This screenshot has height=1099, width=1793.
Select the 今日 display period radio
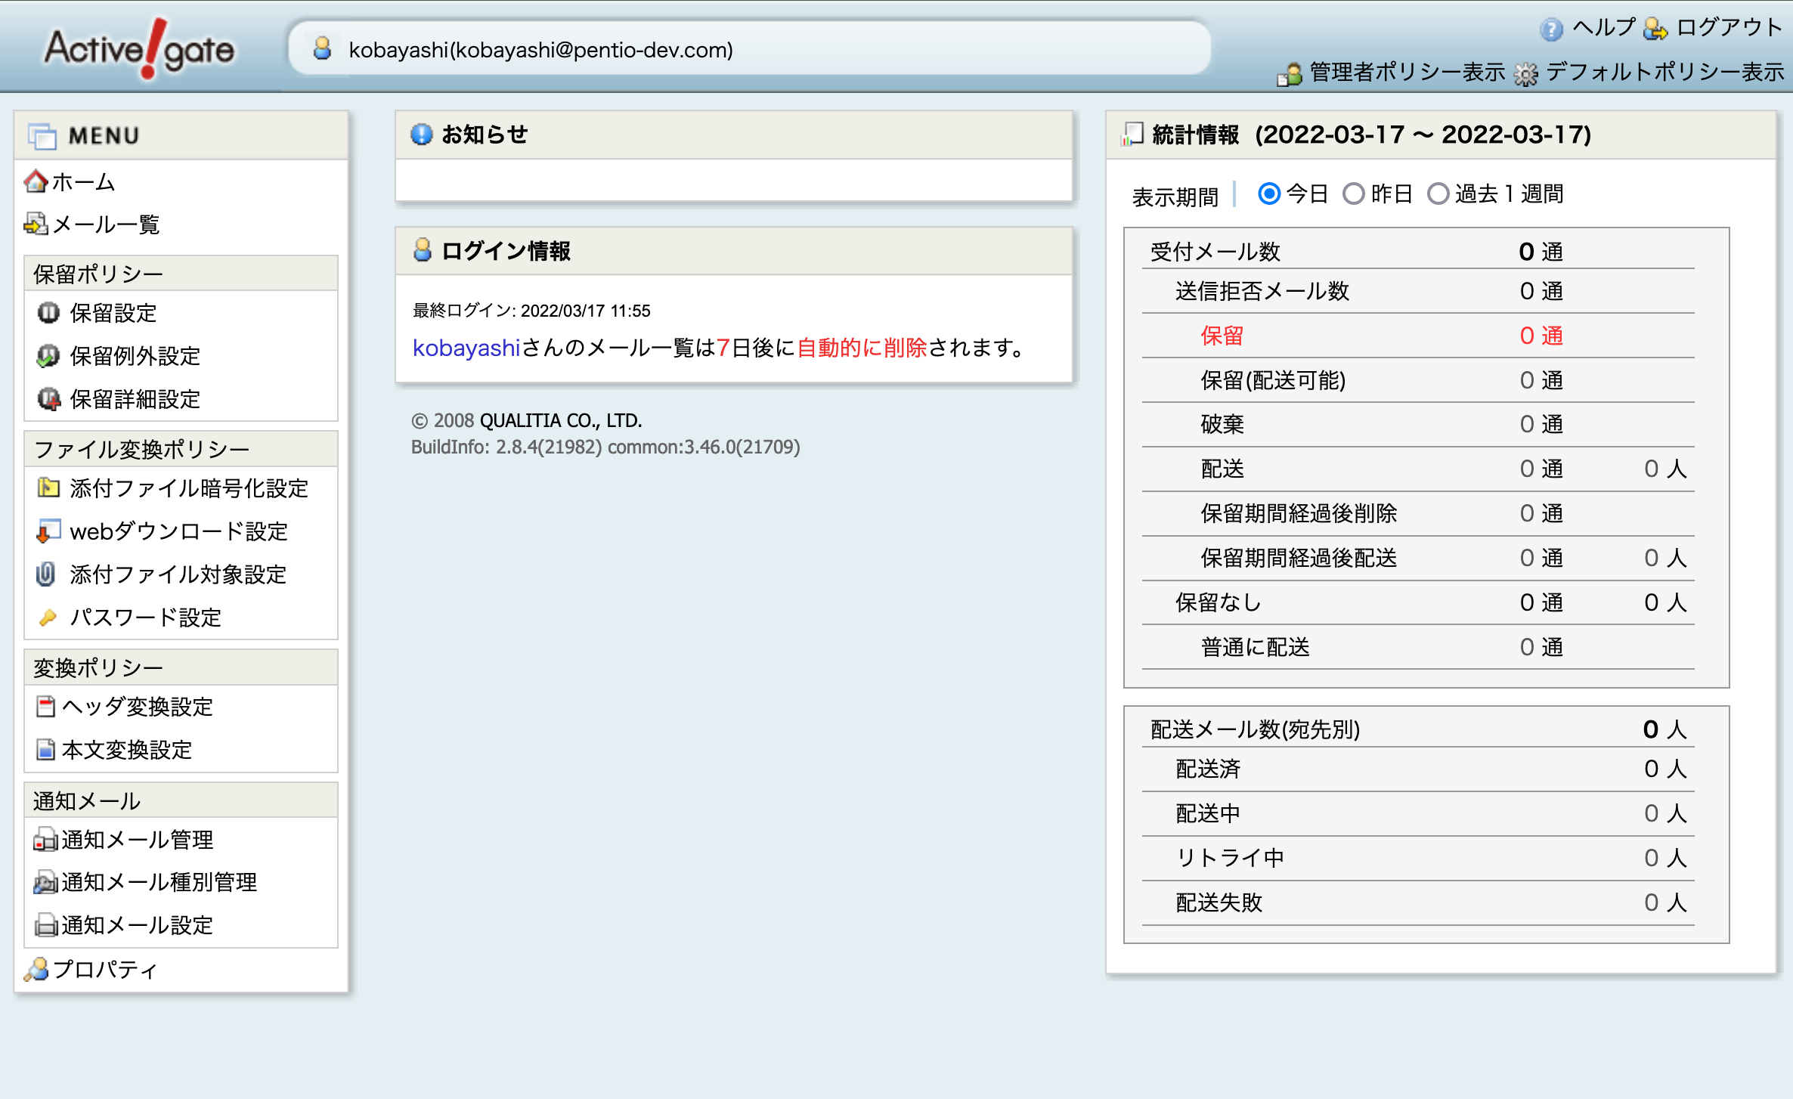click(x=1269, y=194)
